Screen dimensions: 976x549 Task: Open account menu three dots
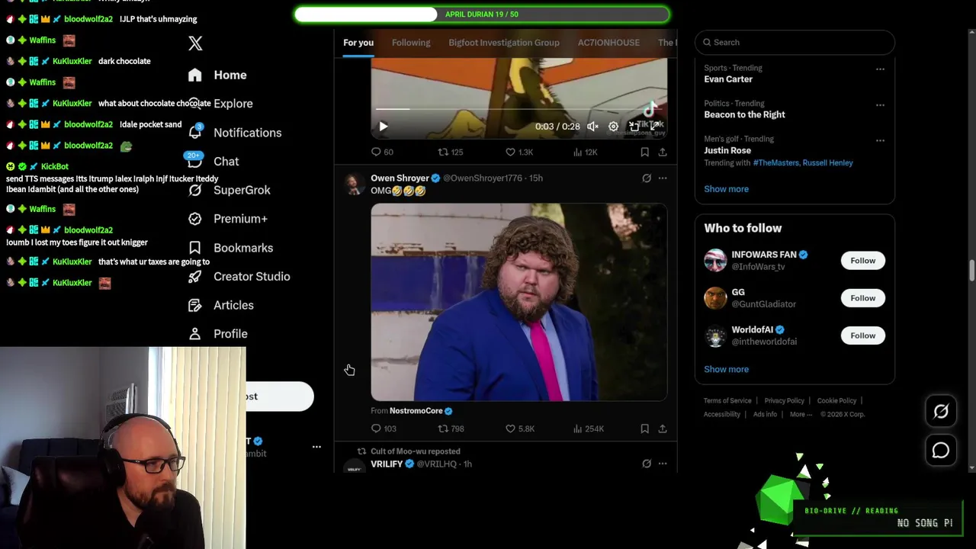point(316,447)
